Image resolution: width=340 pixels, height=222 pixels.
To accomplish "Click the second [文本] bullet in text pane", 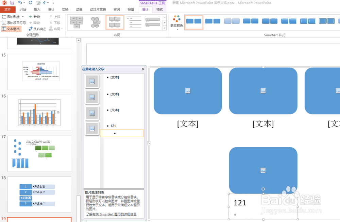I will click(x=115, y=94).
